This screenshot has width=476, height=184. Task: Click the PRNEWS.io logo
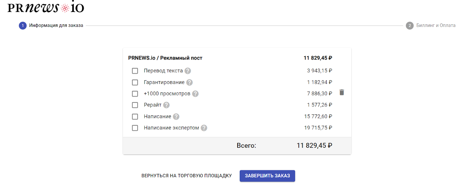click(x=46, y=7)
